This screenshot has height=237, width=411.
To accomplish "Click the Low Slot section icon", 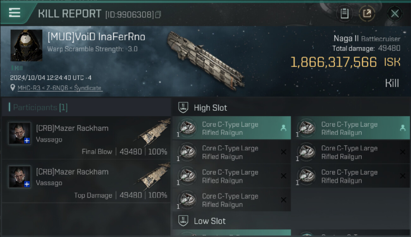I will coord(183,221).
